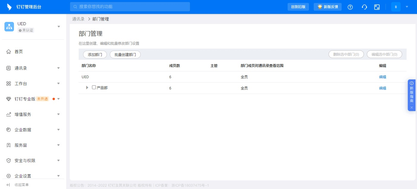Viewport: 417px width, 189px height.
Task: Expand the 企业数据 menu arrow
Action: click(x=58, y=130)
